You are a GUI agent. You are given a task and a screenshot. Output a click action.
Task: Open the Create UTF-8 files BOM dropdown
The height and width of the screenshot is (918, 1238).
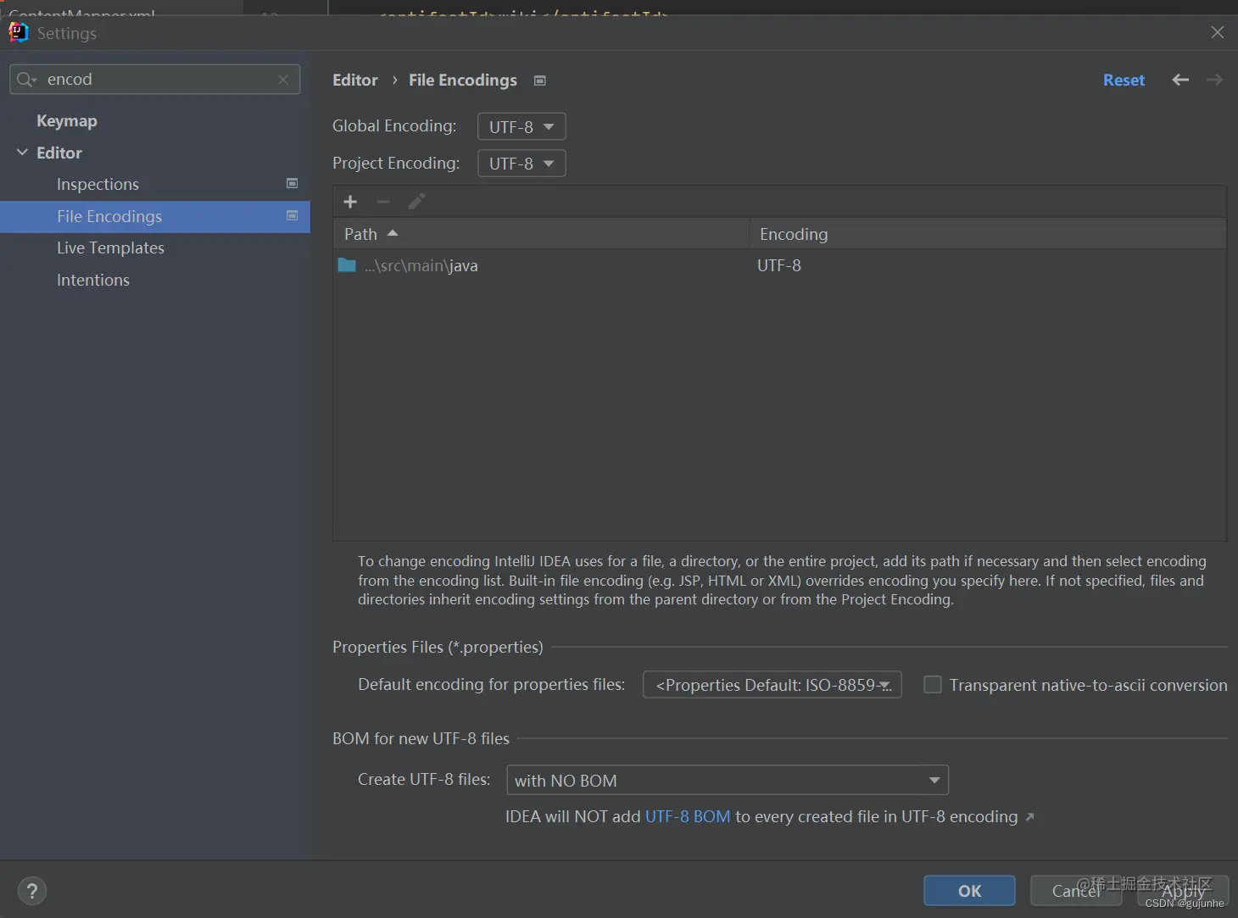tap(728, 780)
